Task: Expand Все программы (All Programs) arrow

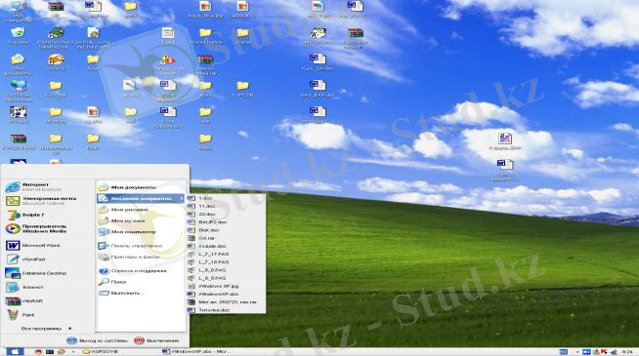Action: tap(47, 329)
